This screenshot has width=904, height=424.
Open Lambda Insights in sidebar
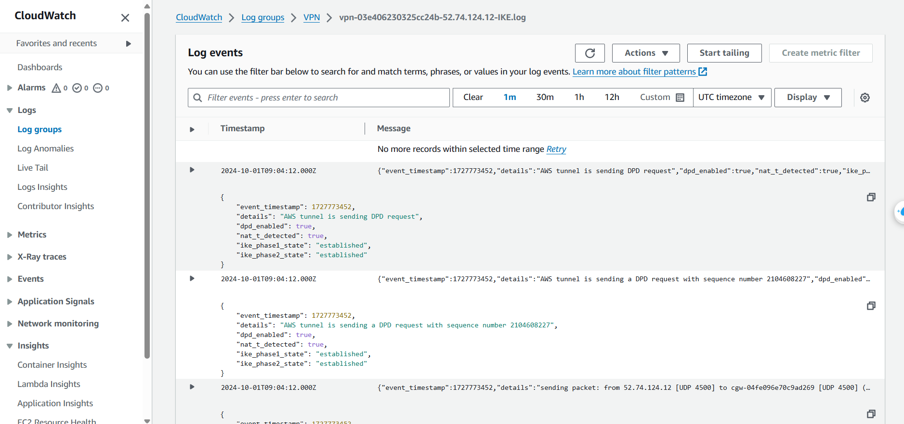[49, 384]
